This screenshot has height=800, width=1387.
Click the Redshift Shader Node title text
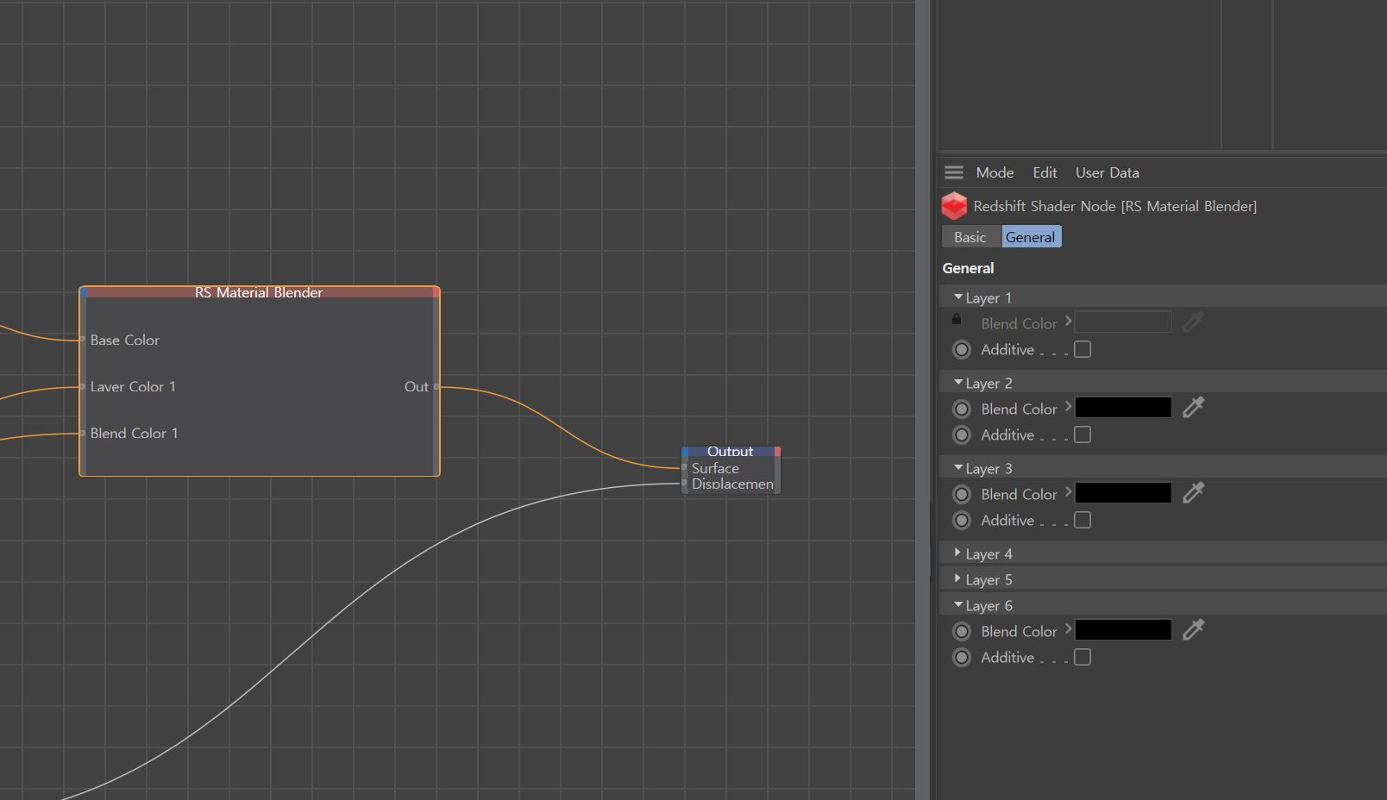tap(1114, 206)
